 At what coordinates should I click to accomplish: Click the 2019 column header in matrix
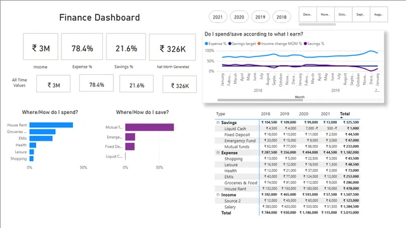tap(285, 114)
